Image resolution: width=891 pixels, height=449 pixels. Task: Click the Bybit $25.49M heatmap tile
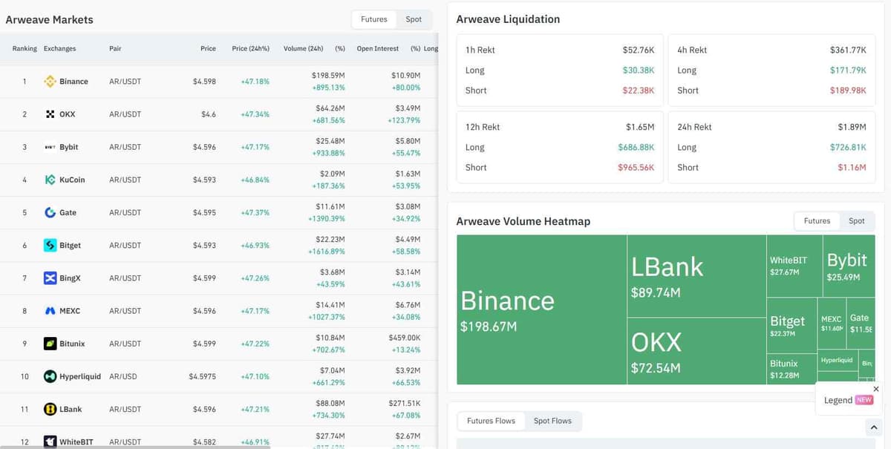(849, 266)
